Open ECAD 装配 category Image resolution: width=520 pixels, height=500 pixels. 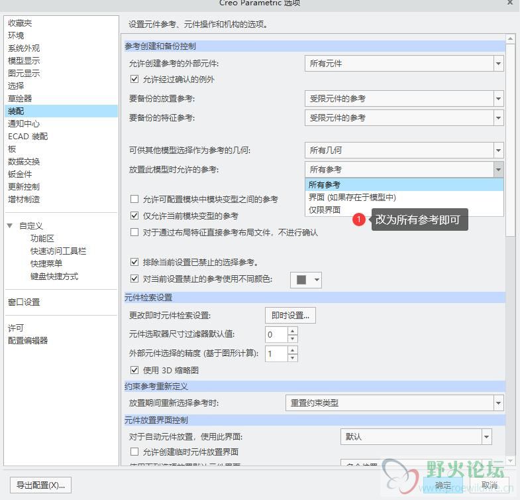point(28,137)
